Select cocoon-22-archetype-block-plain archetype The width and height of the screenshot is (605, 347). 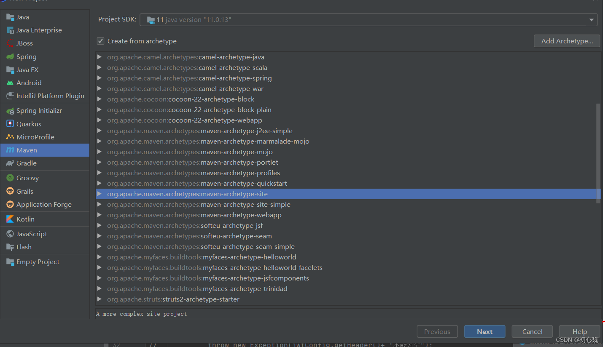tap(348, 109)
